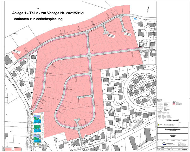The height and width of the screenshot is (152, 190).
Task: Click the 'VORPLANUNG' title in the title block
Action: [172, 120]
